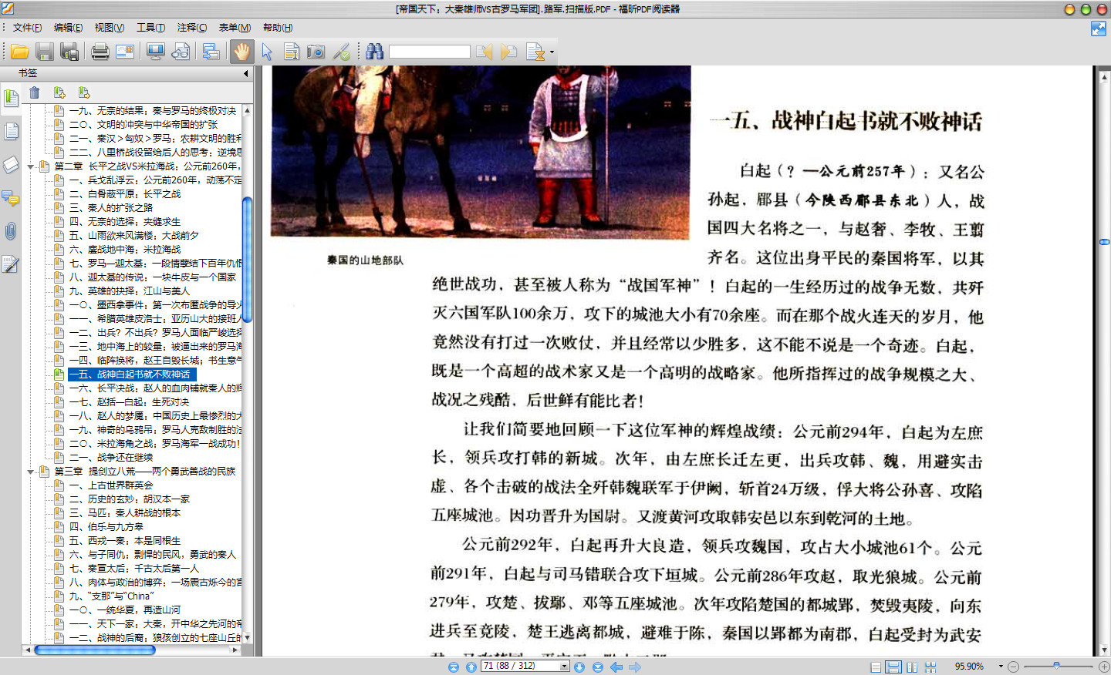Open the 编辑(E) menu
The image size is (1111, 675).
69,28
